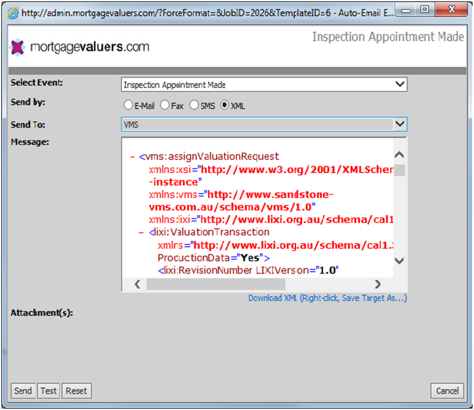Click the horizontal scrollbar thumb in message
This screenshot has width=474, height=410.
(216, 284)
